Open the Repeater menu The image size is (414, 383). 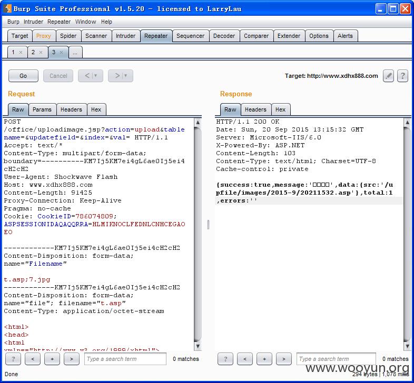tap(59, 22)
